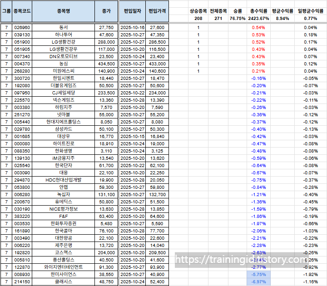Select the stock name 휴메딕스
Viewport: 327px width, 286px height.
(x=64, y=202)
